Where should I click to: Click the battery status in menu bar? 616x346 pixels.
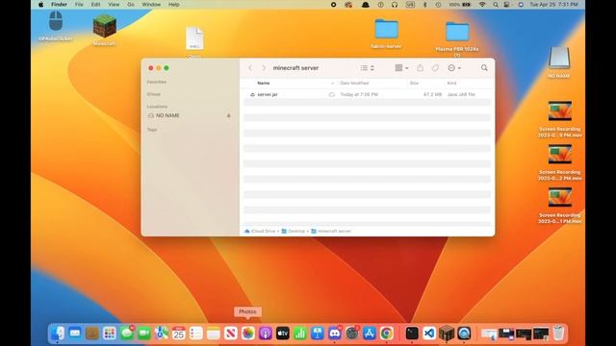click(x=460, y=4)
